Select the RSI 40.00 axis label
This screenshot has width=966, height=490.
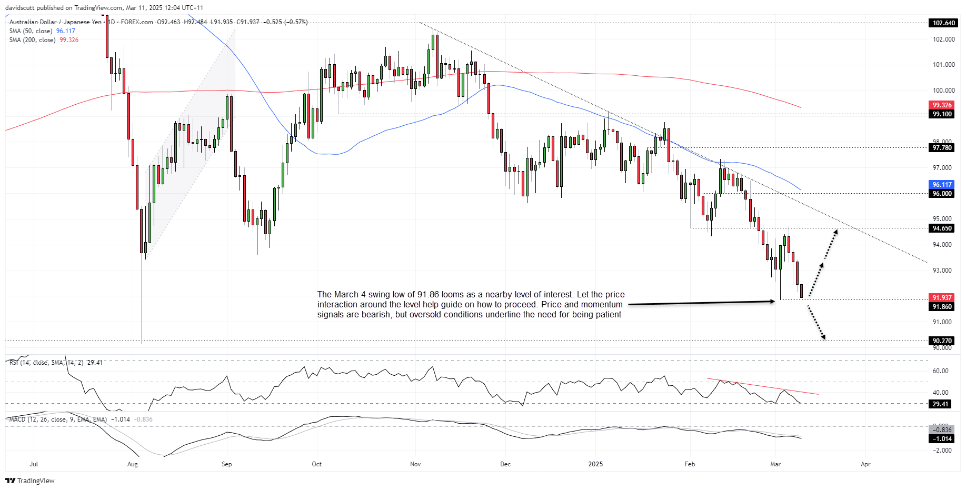point(940,393)
